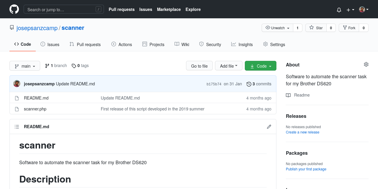Image resolution: width=378 pixels, height=189 pixels.
Task: Click the Readme book icon
Action: pyautogui.click(x=288, y=95)
